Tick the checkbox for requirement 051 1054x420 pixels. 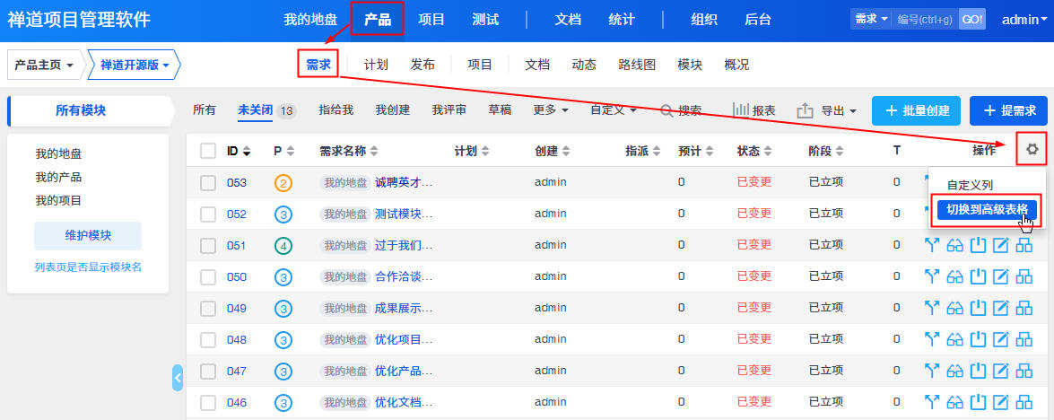208,245
